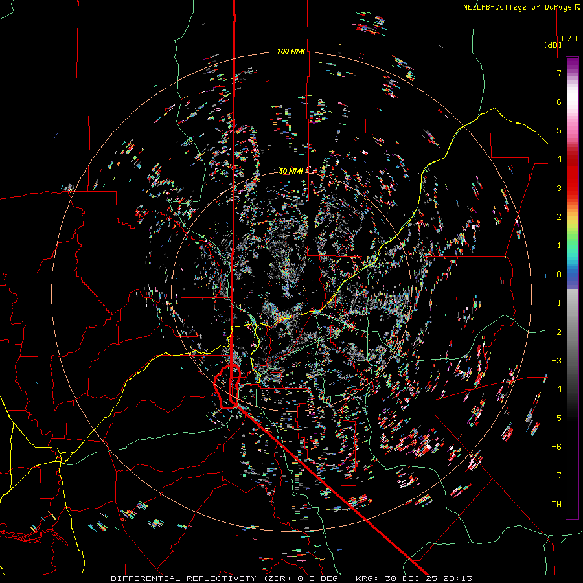
Task: Select the 1 value on the scale
Action: [559, 246]
